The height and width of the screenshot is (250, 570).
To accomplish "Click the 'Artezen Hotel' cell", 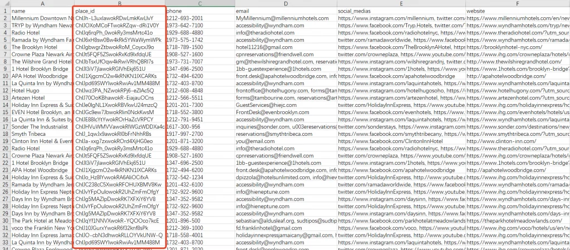I will 42,98.
